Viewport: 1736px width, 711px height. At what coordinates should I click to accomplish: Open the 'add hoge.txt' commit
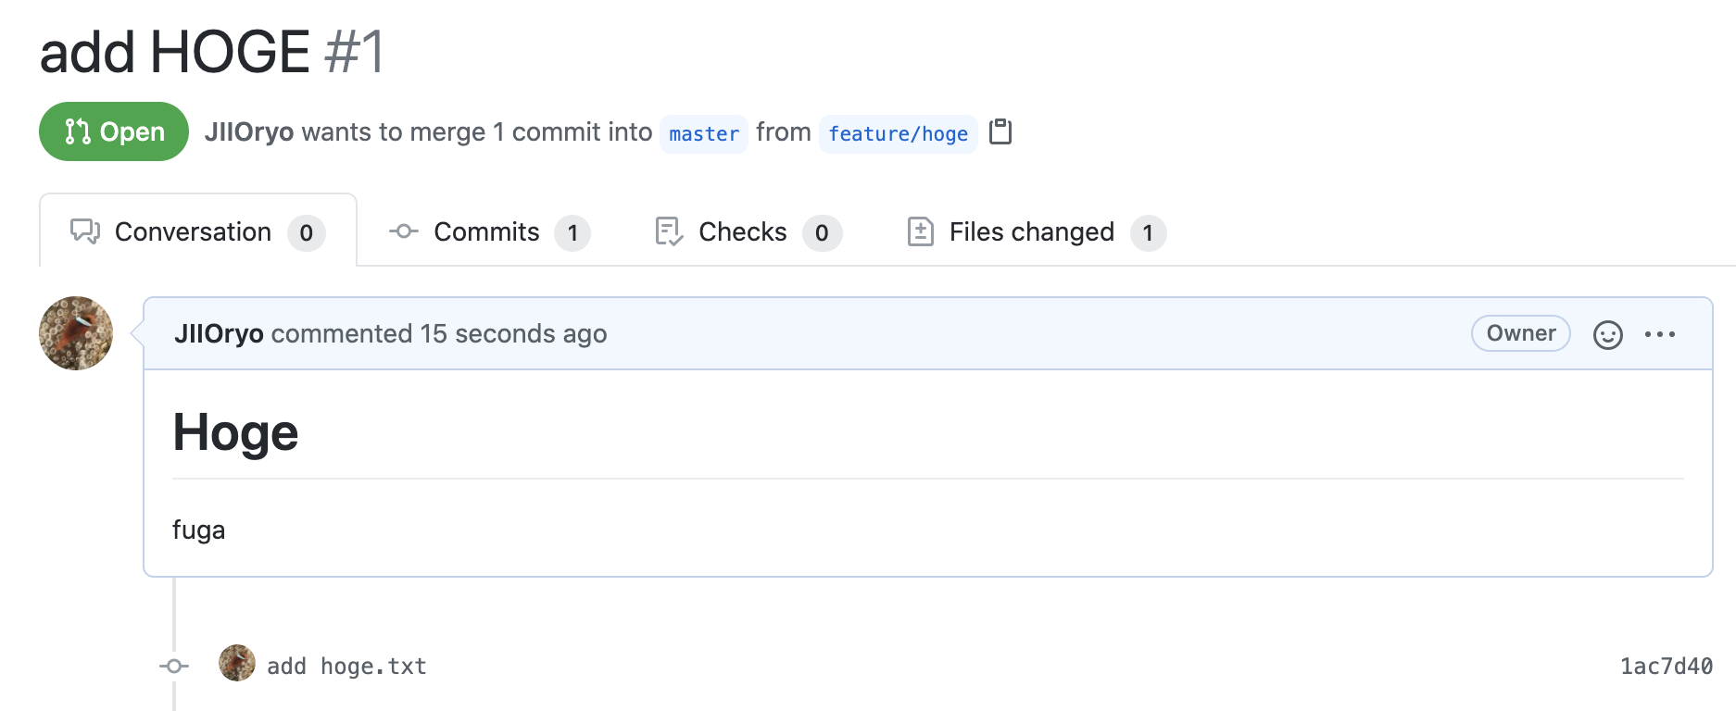pyautogui.click(x=346, y=667)
